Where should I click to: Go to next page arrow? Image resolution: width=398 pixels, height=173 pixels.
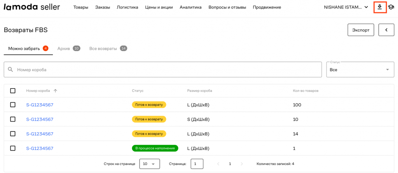[242, 164]
